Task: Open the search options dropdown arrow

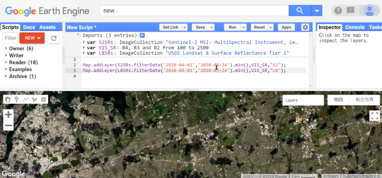Action: (x=316, y=11)
